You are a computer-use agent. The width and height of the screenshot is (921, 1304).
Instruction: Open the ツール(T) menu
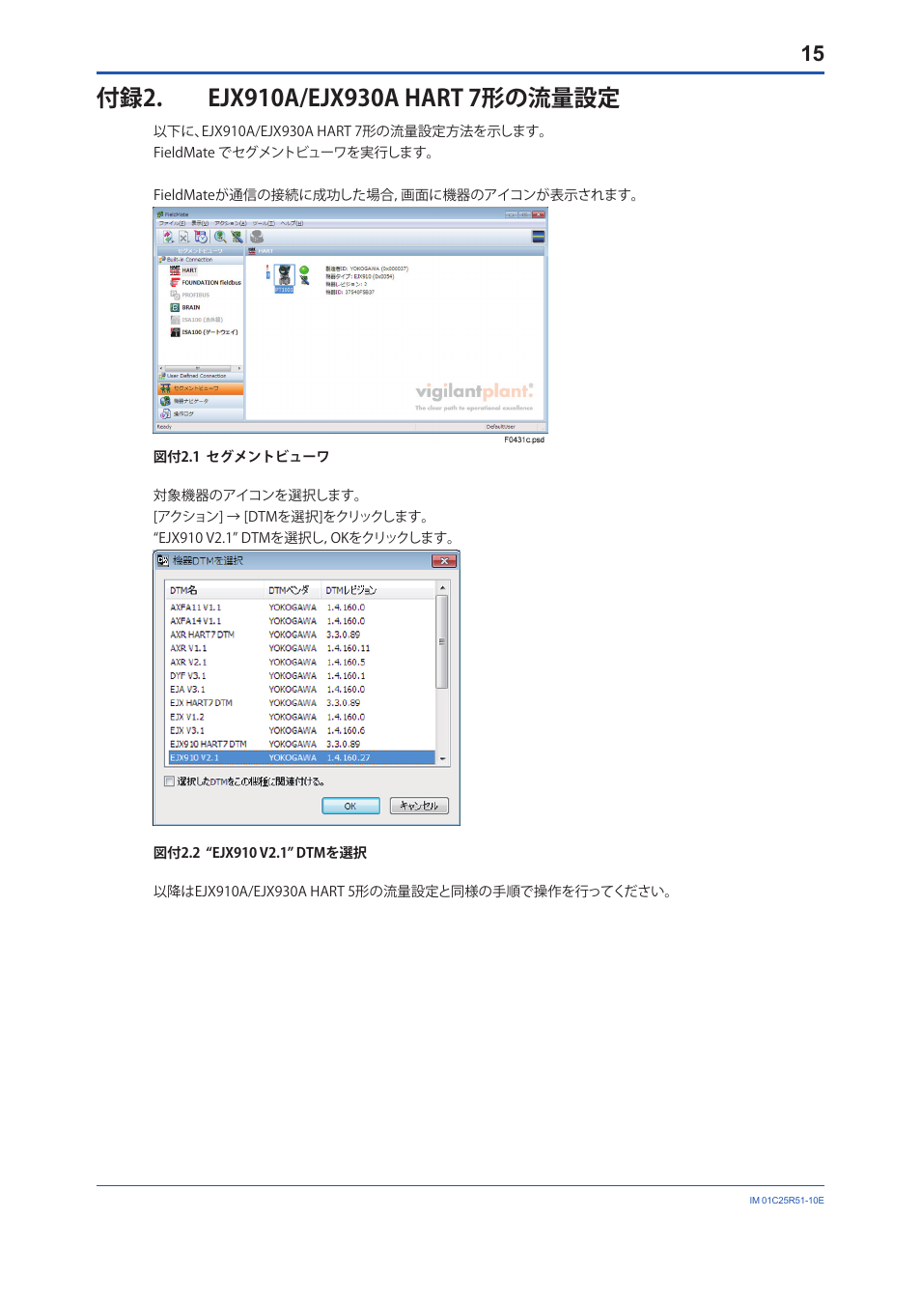(x=264, y=223)
